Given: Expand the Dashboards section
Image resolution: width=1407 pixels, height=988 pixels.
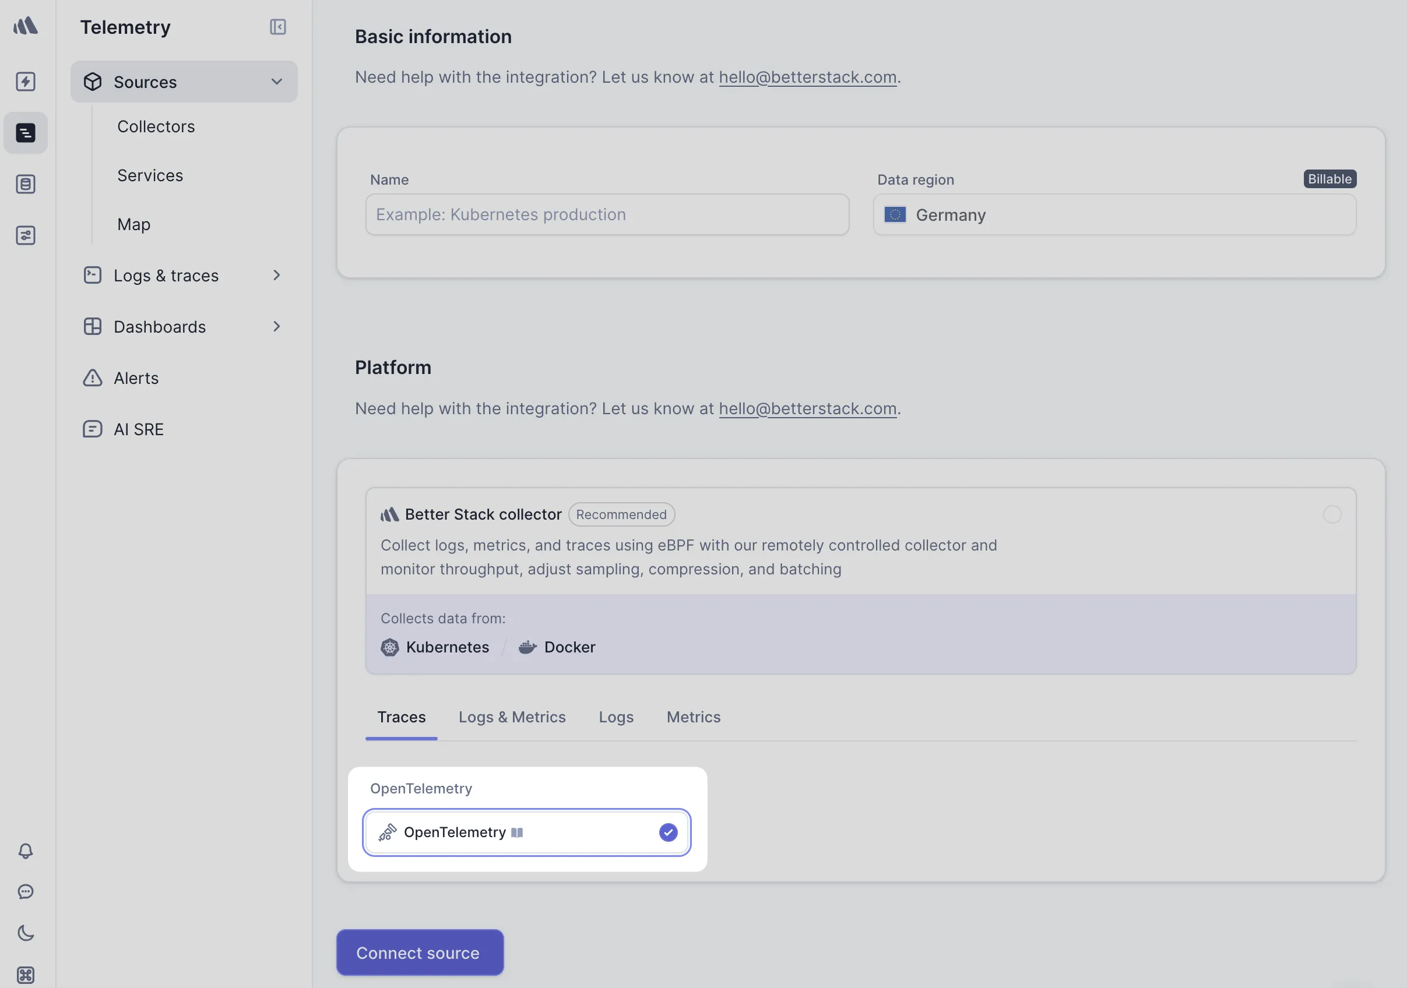Looking at the screenshot, I should click(277, 326).
